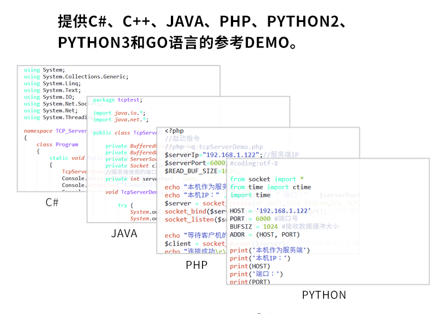447x314 pixels.
Task: Click 'from time import ctime' line
Action: click(x=270, y=187)
